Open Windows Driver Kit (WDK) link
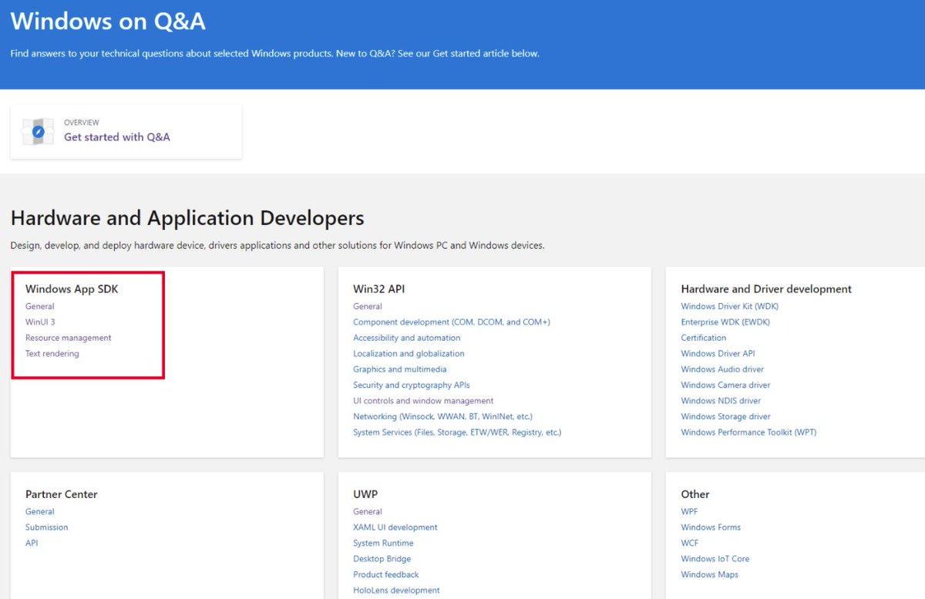The height and width of the screenshot is (599, 925). click(730, 306)
